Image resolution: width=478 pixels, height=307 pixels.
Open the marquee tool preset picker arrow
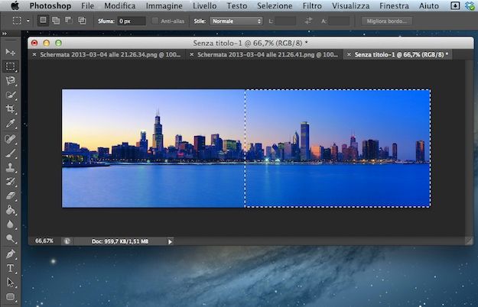28,21
